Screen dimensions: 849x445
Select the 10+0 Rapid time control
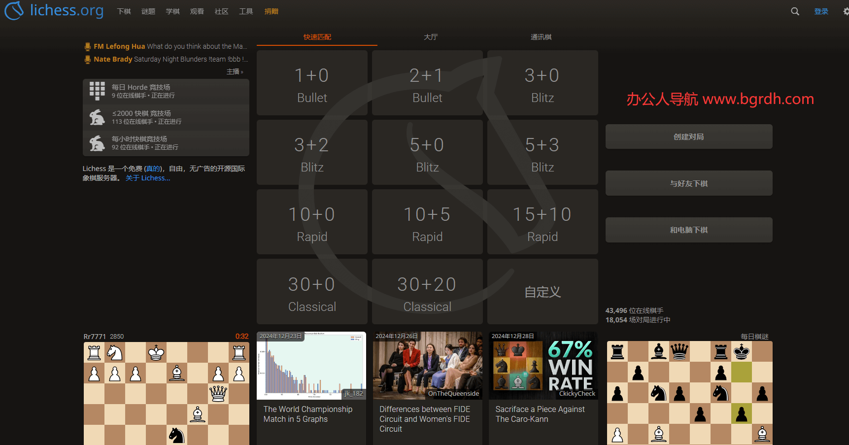[x=312, y=222]
